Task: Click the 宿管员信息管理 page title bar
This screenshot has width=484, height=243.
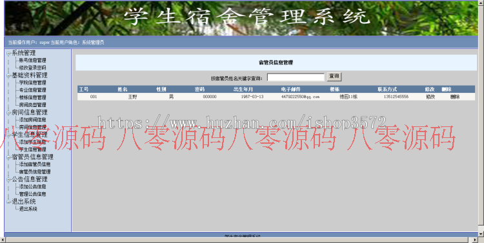Action: [x=276, y=63]
